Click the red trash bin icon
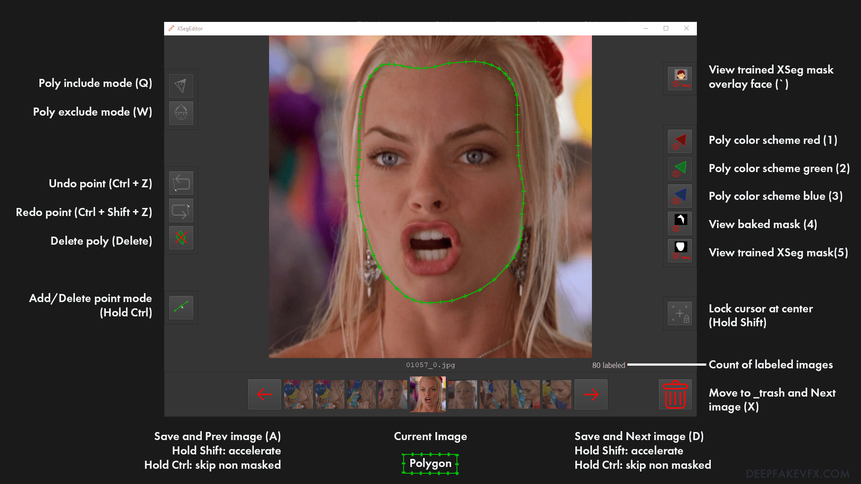861x484 pixels. click(675, 394)
